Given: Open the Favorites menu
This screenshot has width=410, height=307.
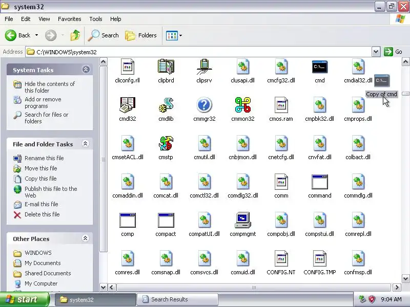Looking at the screenshot, I should coord(70,19).
